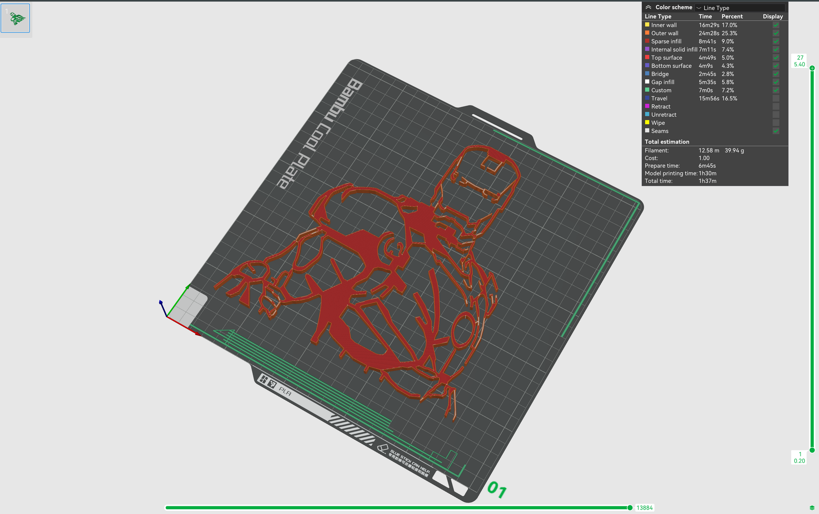Image resolution: width=819 pixels, height=514 pixels.
Task: Select the yellow Inner wall color swatch
Action: coord(647,25)
